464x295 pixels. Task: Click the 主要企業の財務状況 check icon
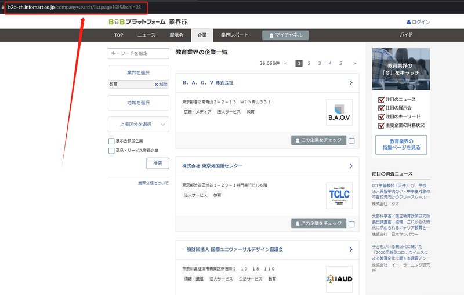(x=381, y=125)
